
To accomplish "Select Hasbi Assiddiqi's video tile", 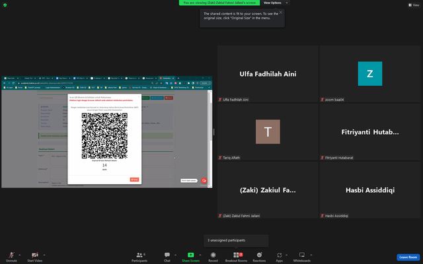I will (370, 190).
